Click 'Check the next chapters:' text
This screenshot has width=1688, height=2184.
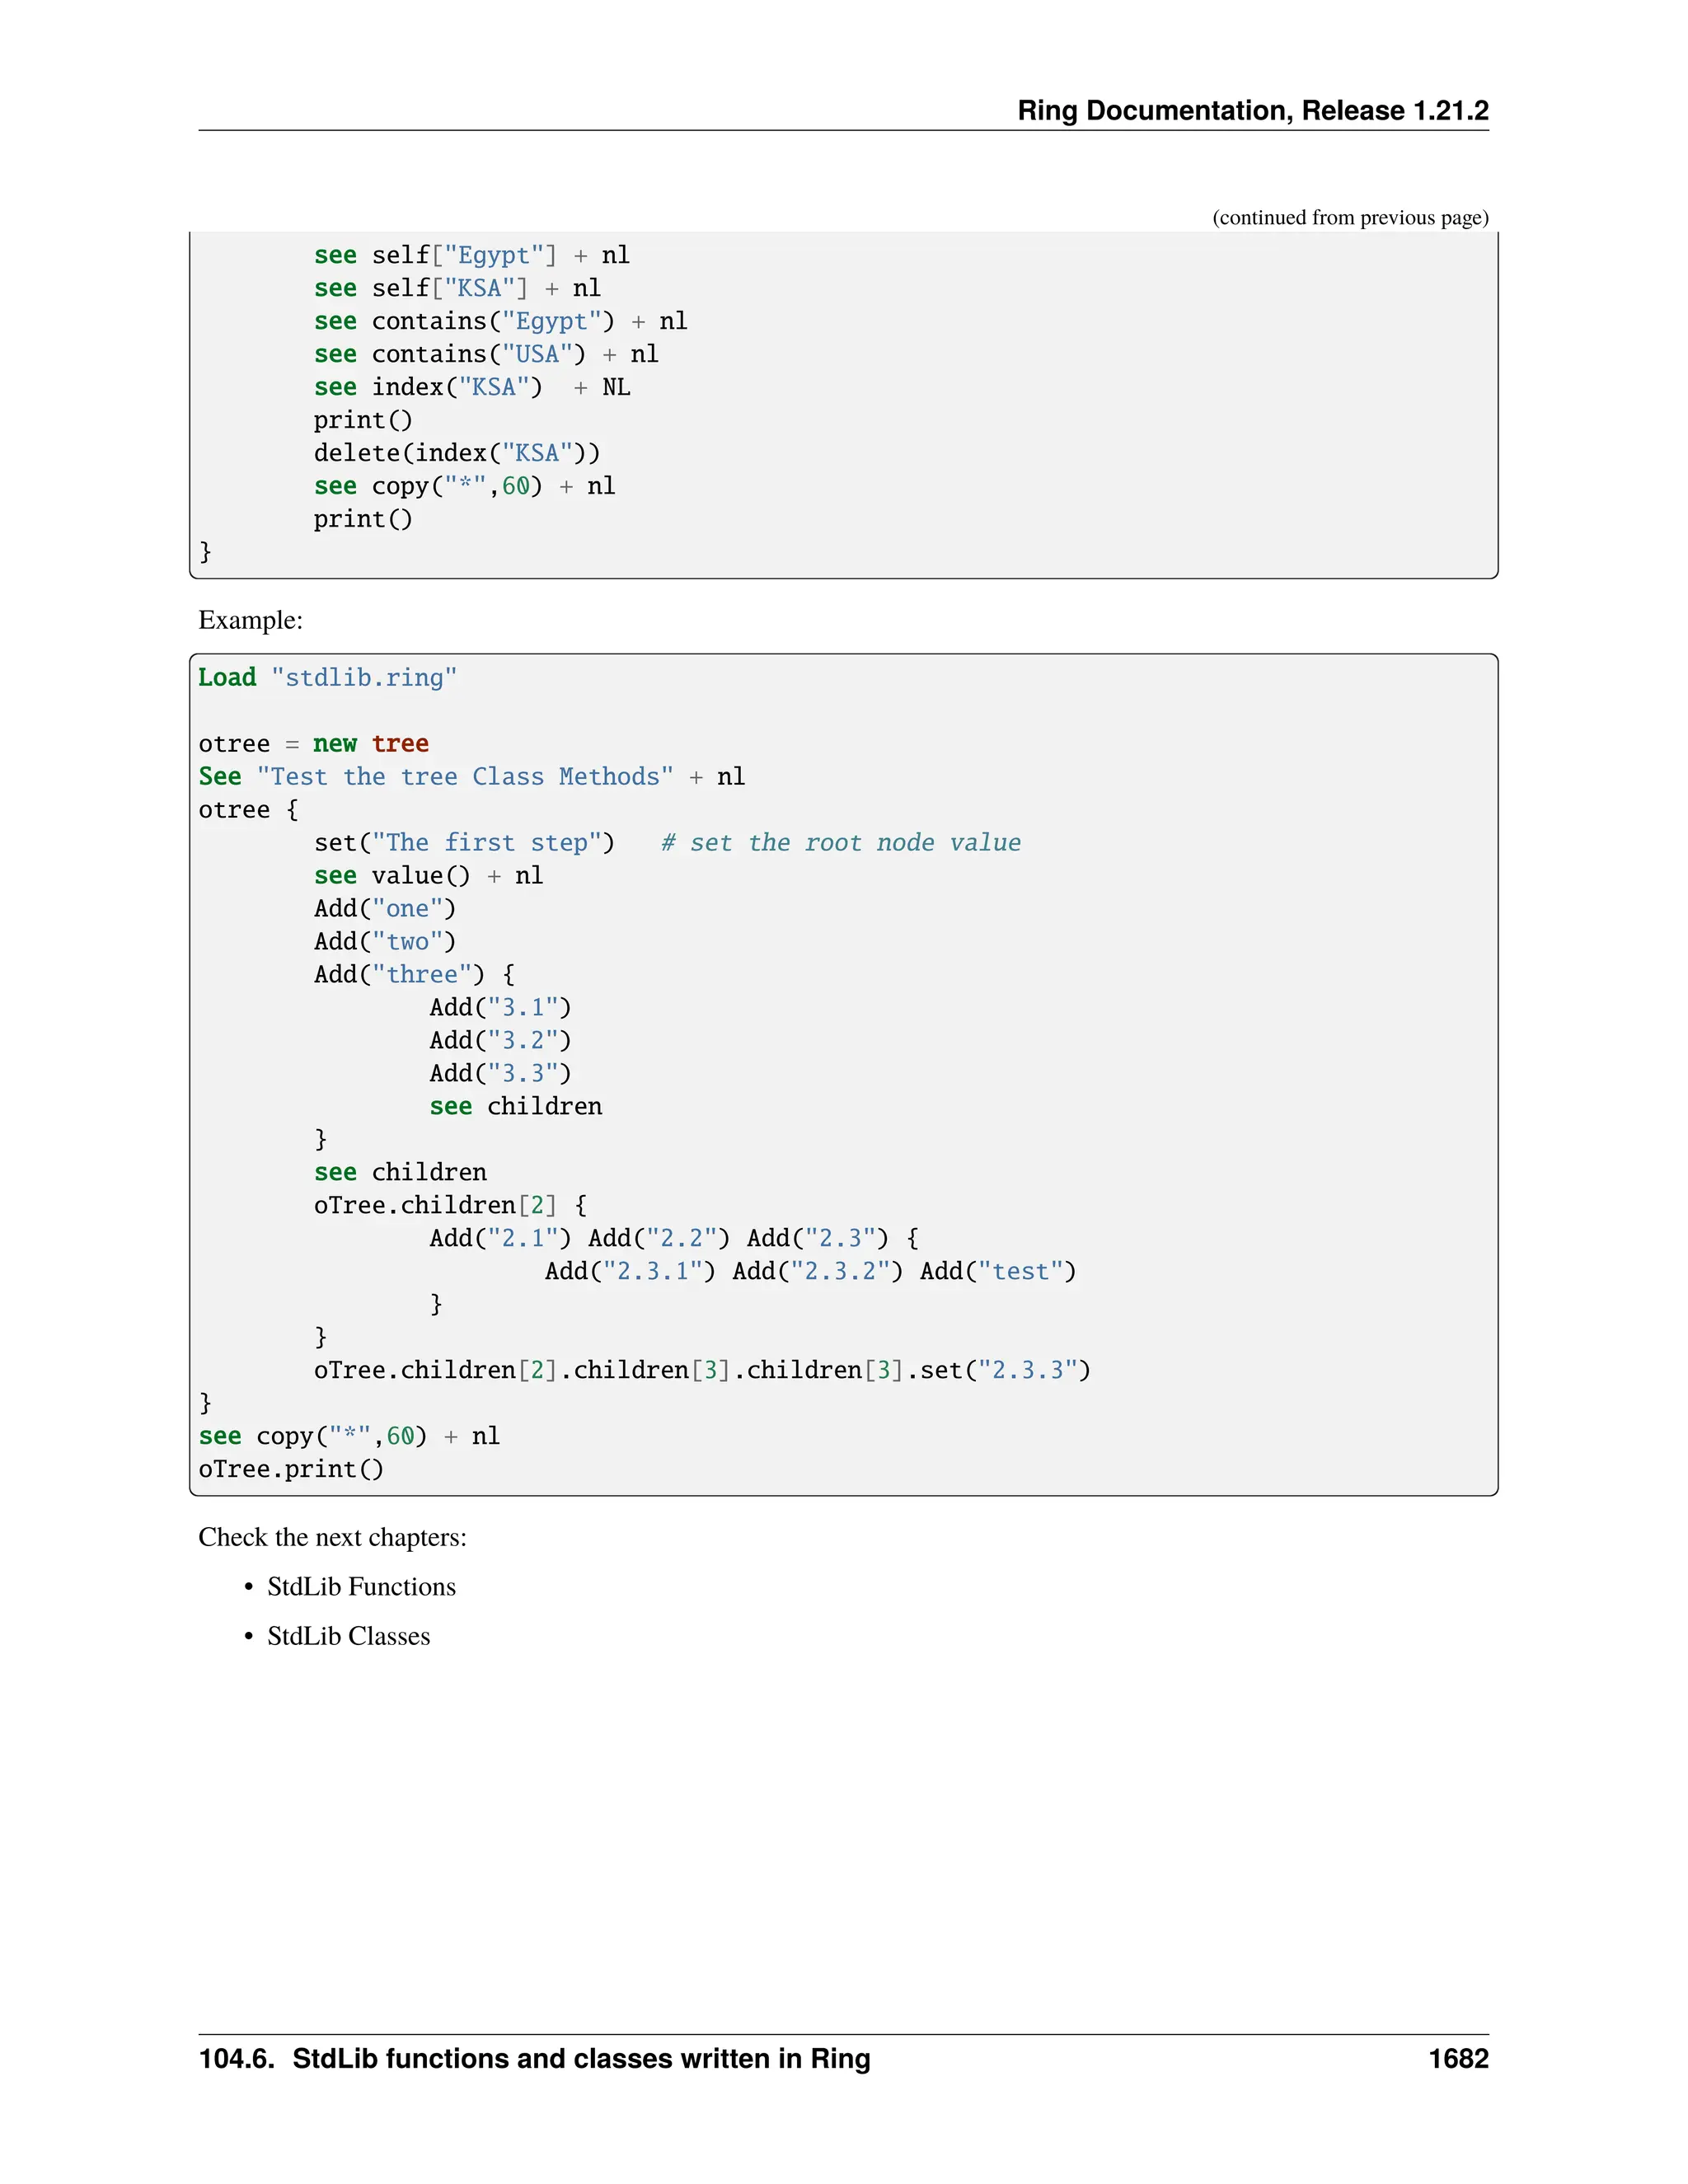[x=332, y=1537]
